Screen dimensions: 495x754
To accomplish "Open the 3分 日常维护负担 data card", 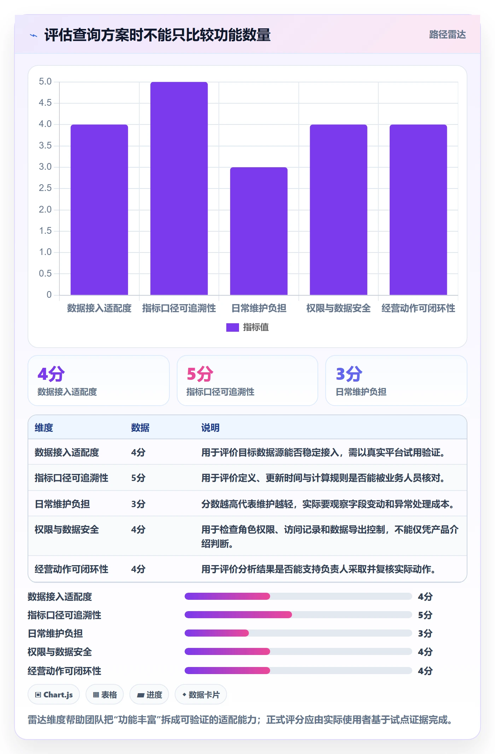I will [x=396, y=381].
